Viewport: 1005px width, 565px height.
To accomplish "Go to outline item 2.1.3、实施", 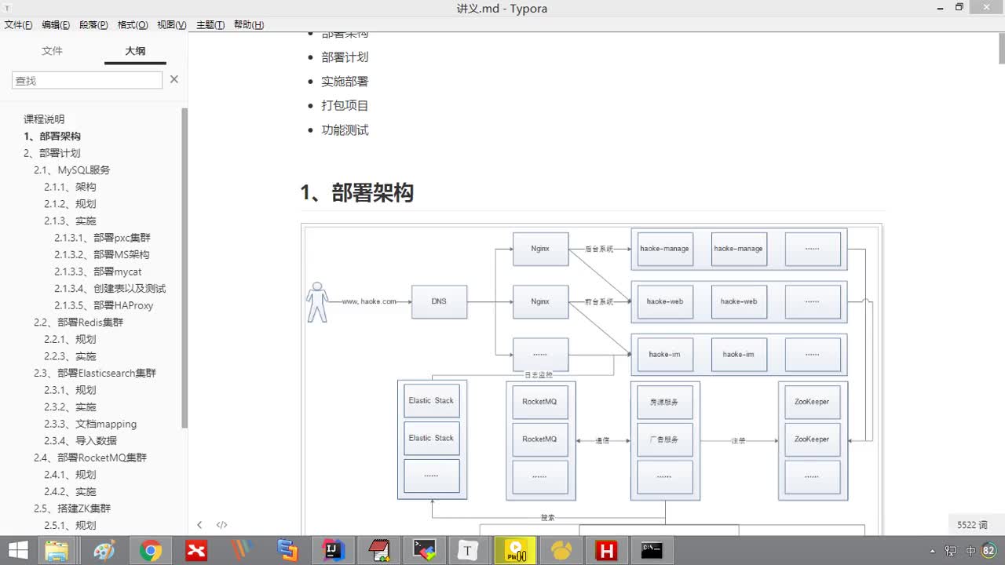I will tap(70, 221).
